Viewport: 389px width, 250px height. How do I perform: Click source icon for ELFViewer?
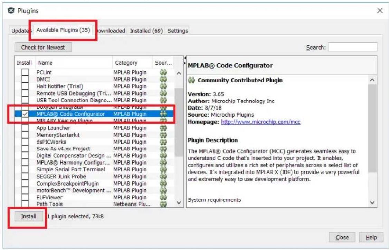[x=163, y=197]
